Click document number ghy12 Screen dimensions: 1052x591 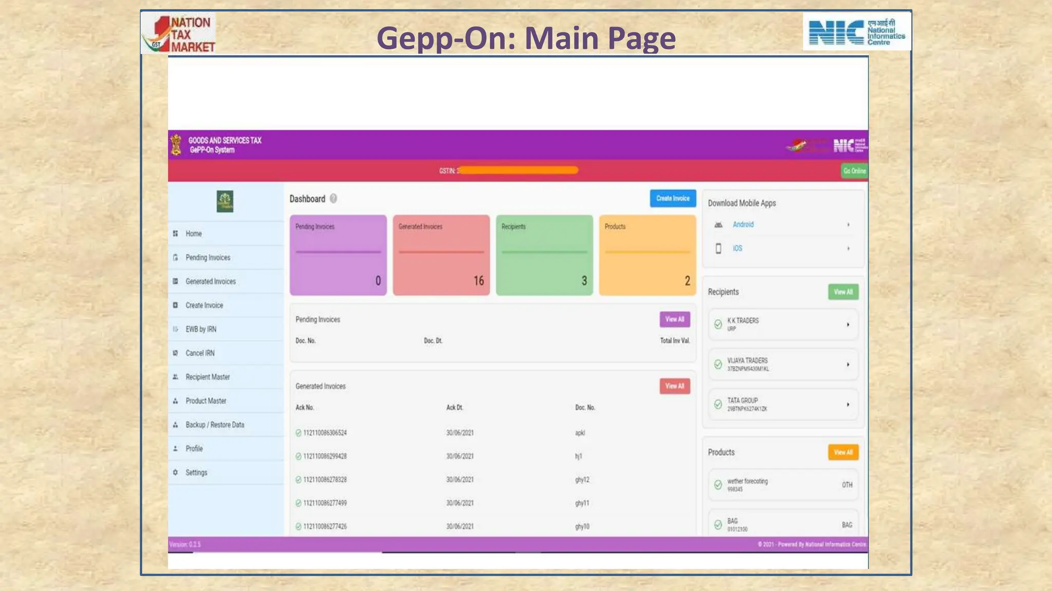tap(582, 480)
